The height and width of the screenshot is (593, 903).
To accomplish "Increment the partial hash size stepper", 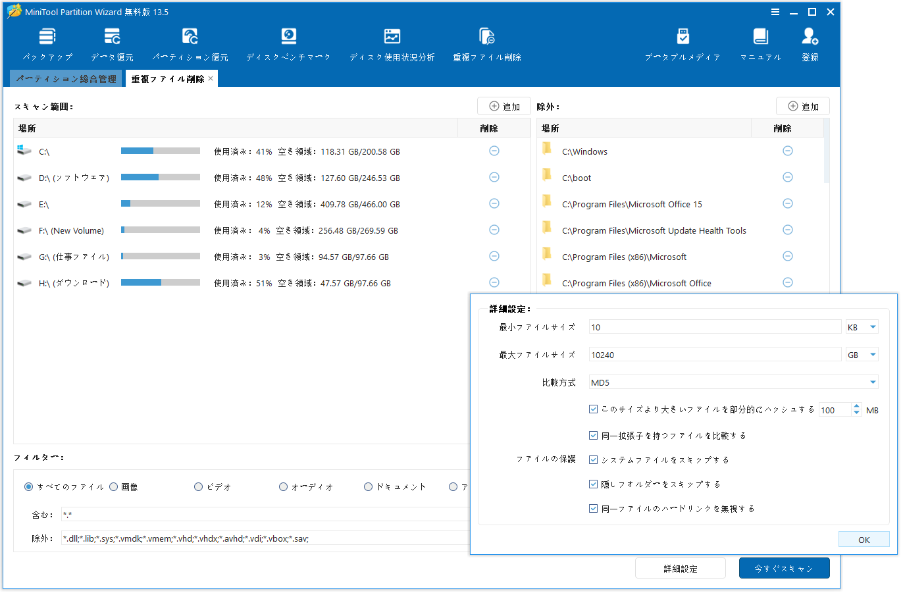I will pos(856,406).
